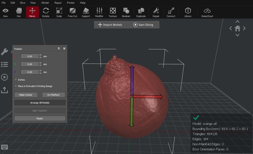Increase the X position stepper
The width and height of the screenshot is (253, 154).
40,55
